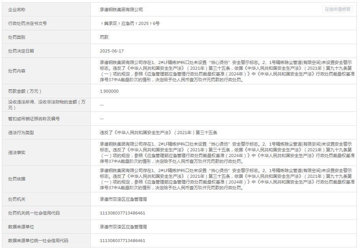
Task: Select the paragraph text in the 处罚内容 row
Action: coord(227,71)
